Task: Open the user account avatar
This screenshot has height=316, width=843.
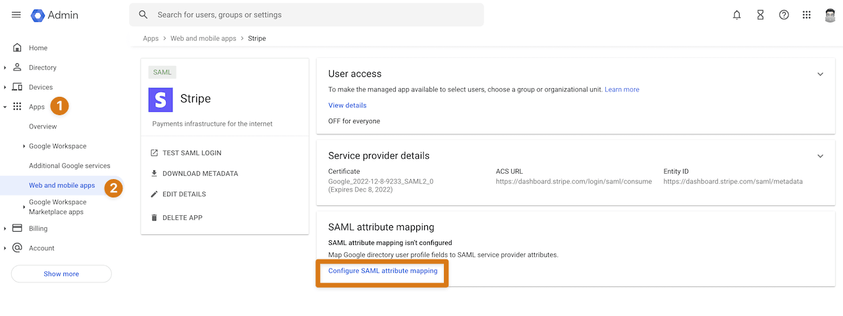Action: (x=830, y=14)
